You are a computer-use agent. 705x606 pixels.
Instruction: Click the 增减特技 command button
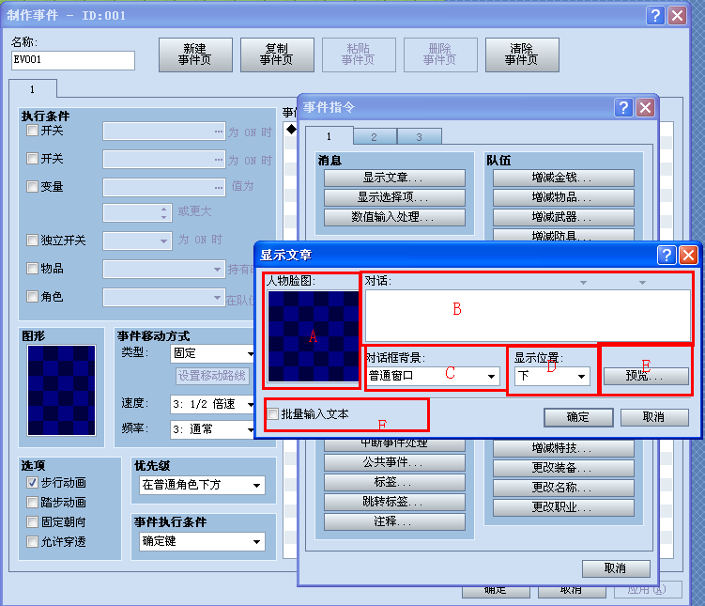(x=563, y=448)
